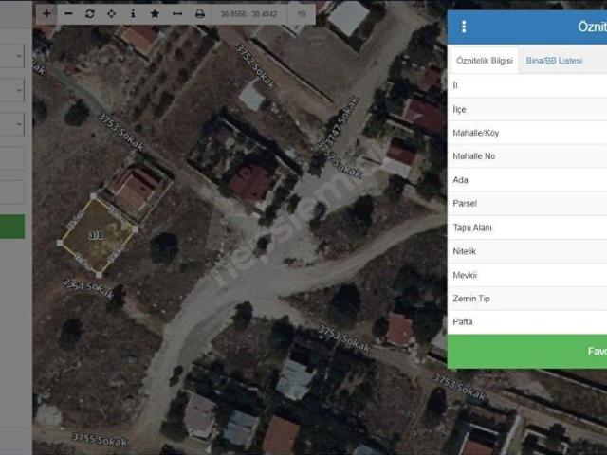Switch to Bina/BB Listesi tab
This screenshot has height=455, width=607.
point(554,61)
